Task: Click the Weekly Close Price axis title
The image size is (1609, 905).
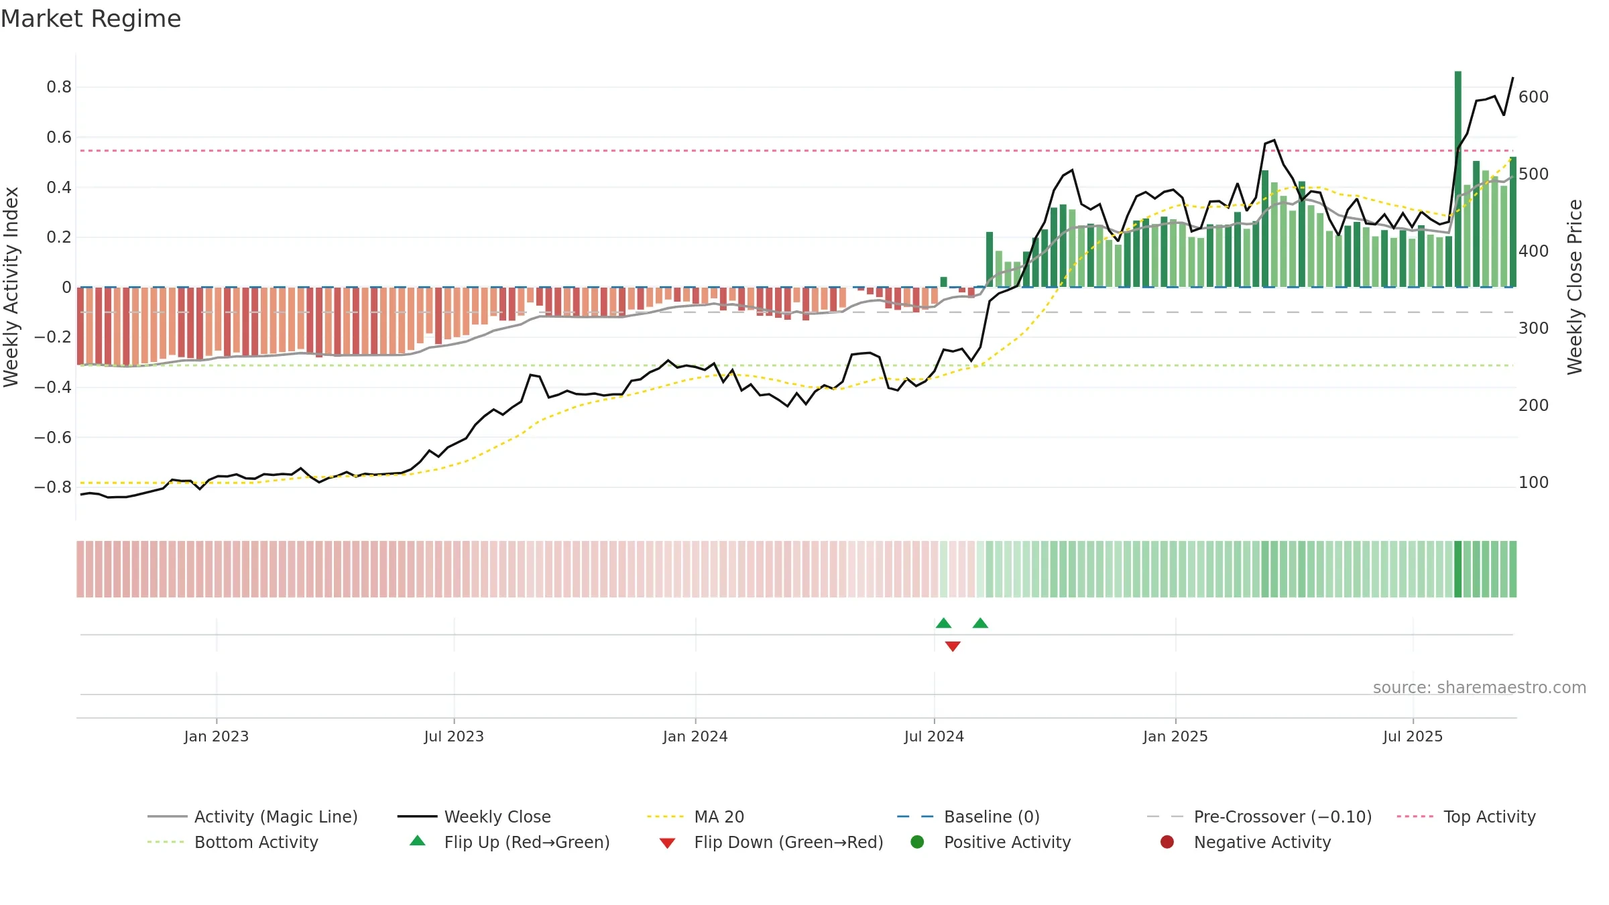Action: (1575, 287)
